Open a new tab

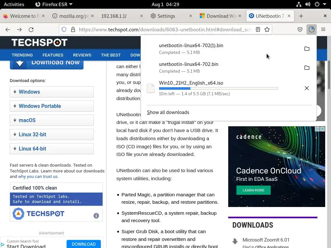[301, 16]
